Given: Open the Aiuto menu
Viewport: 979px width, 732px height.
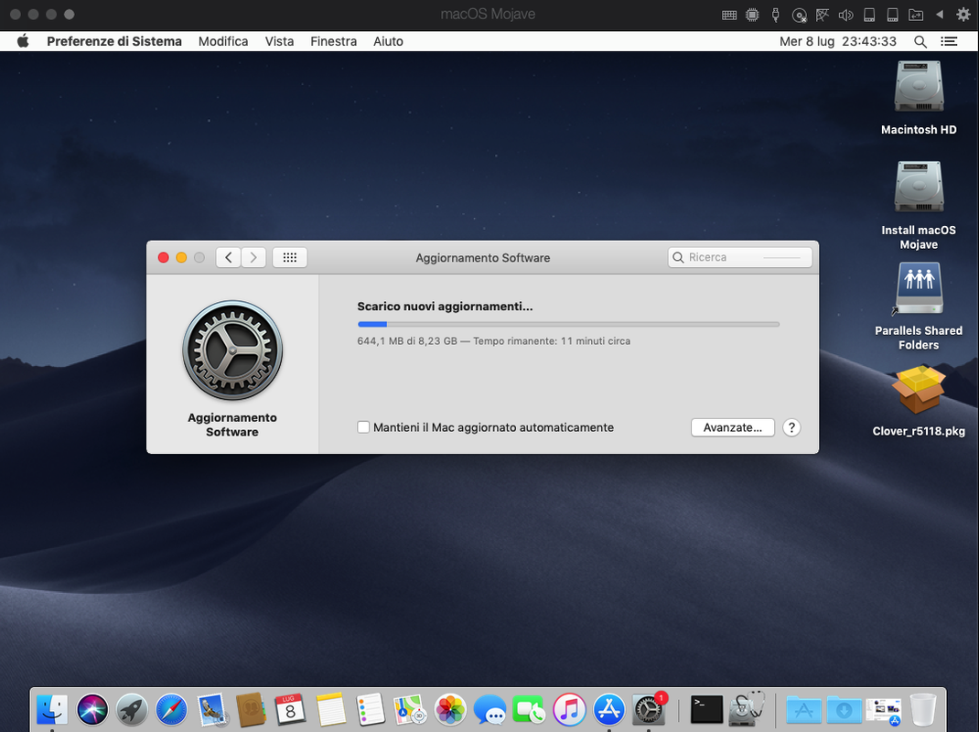Looking at the screenshot, I should click(x=388, y=41).
